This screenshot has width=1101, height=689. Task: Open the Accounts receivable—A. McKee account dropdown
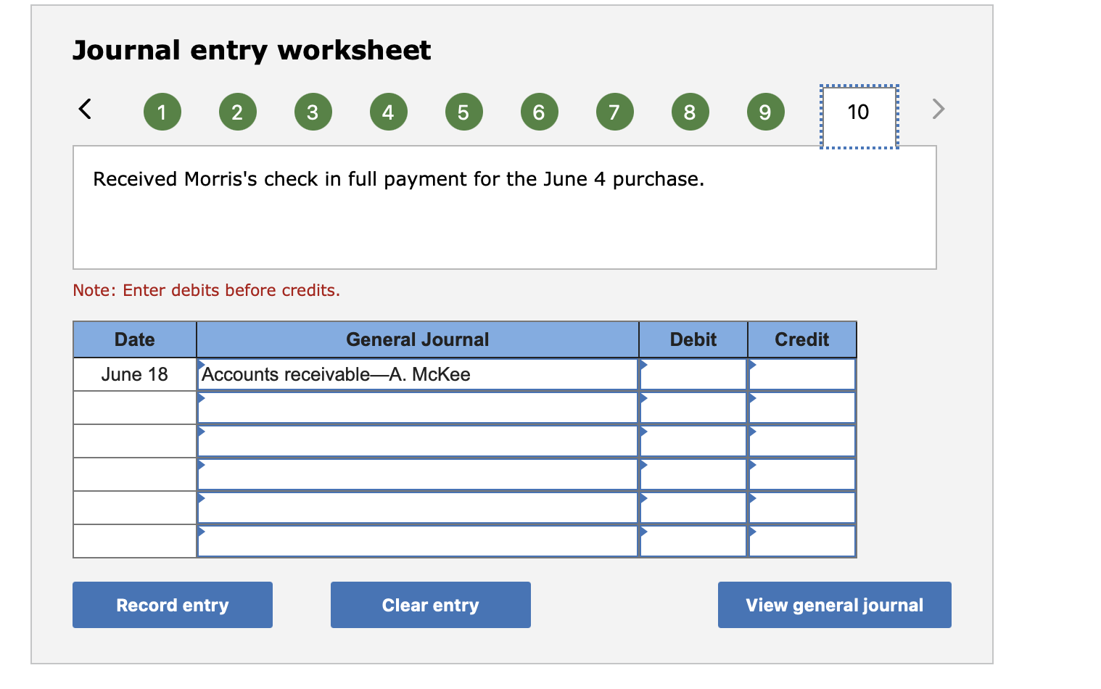click(418, 374)
